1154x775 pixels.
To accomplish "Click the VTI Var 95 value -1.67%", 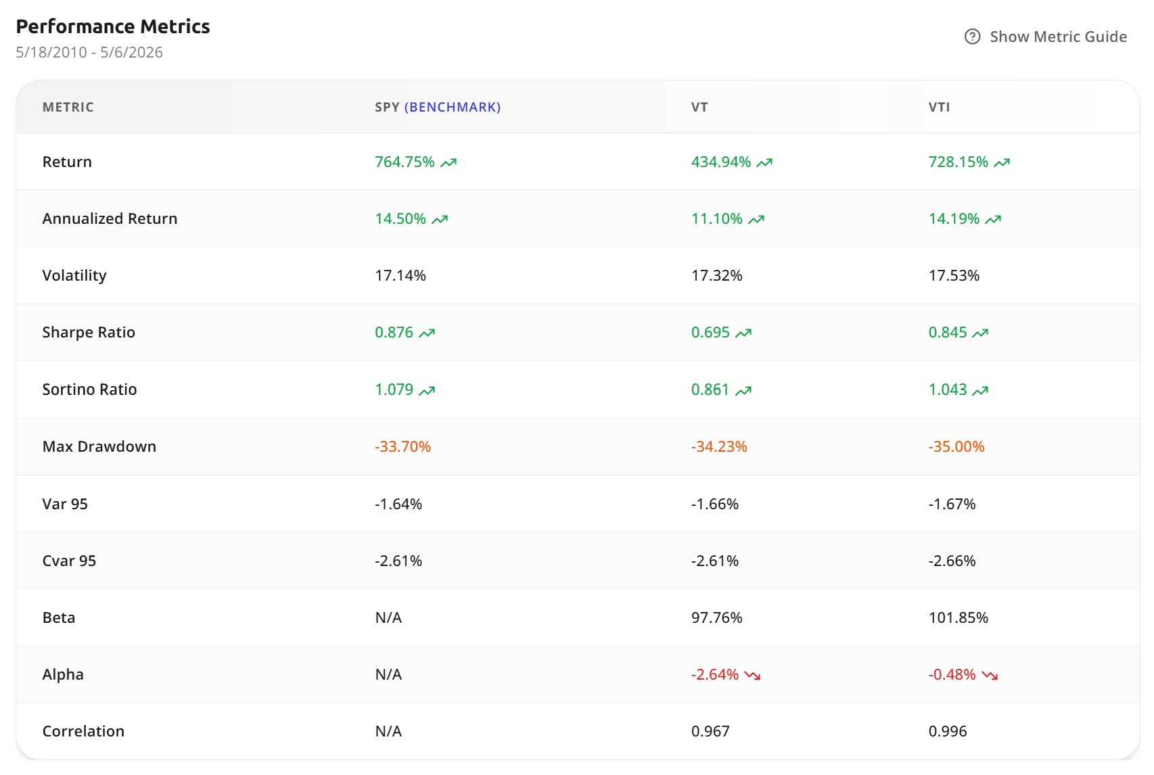I will pos(952,504).
